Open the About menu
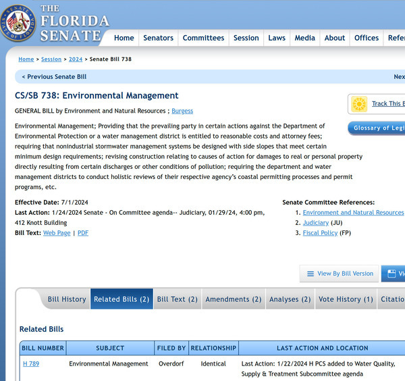 pos(335,38)
